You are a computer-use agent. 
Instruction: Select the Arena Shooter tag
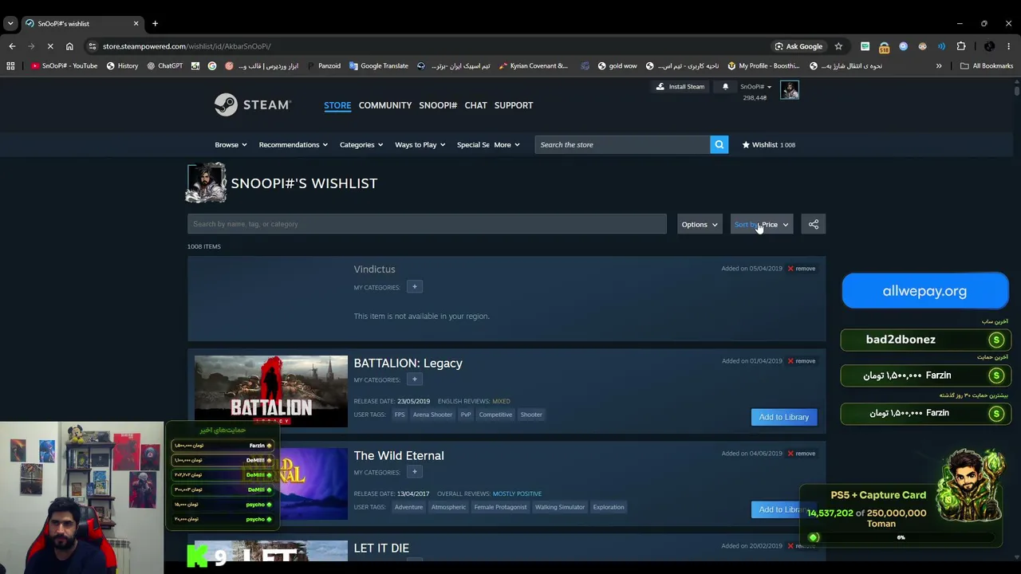coord(432,415)
